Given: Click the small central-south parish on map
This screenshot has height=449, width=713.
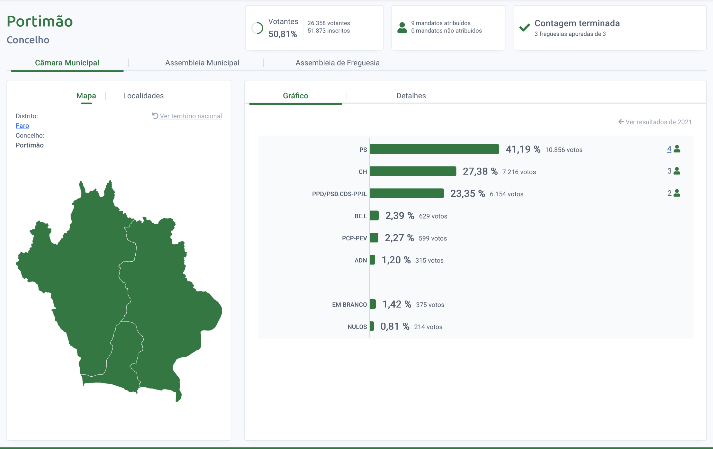Looking at the screenshot, I should [124, 355].
